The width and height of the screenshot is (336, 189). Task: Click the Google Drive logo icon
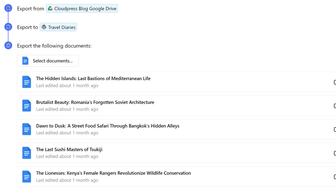pos(50,8)
